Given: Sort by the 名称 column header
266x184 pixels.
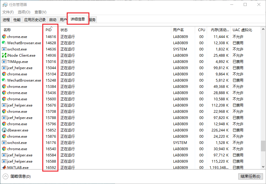Looking at the screenshot, I should pos(22,30).
